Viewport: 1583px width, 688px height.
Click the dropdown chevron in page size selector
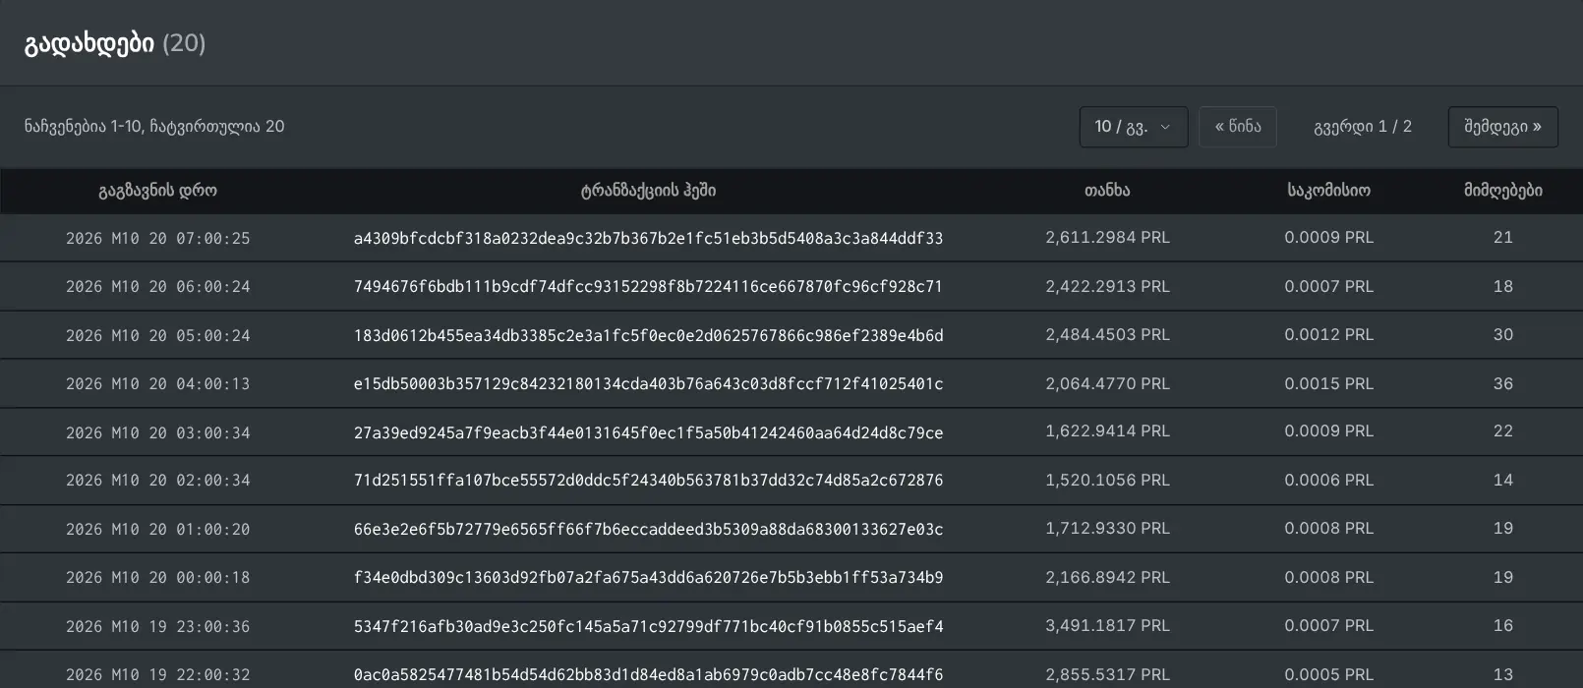(x=1165, y=127)
